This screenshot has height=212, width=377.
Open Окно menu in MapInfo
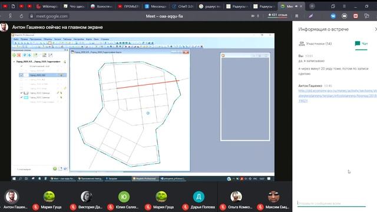[96, 39]
